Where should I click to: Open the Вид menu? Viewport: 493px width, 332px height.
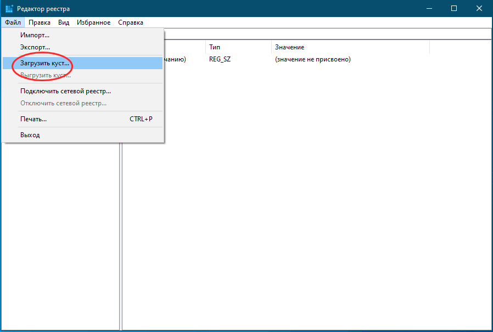pyautogui.click(x=64, y=22)
